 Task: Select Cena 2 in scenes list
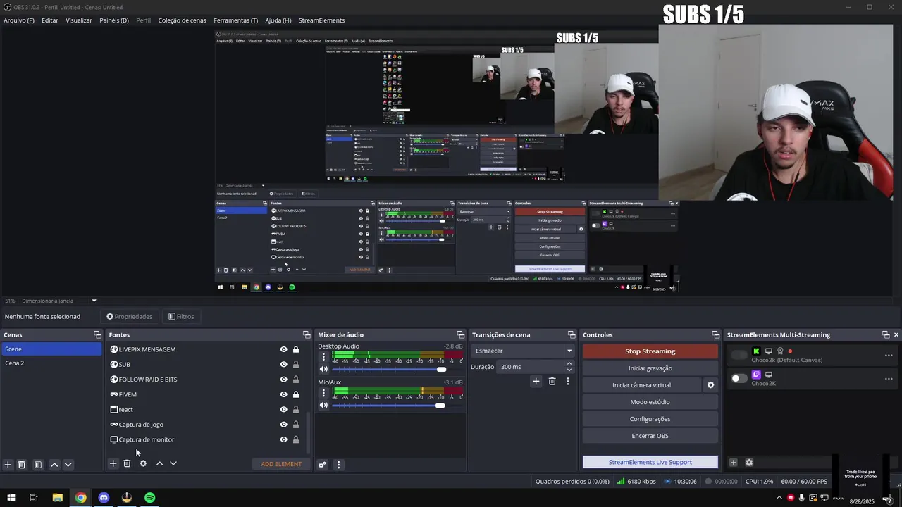pyautogui.click(x=51, y=363)
